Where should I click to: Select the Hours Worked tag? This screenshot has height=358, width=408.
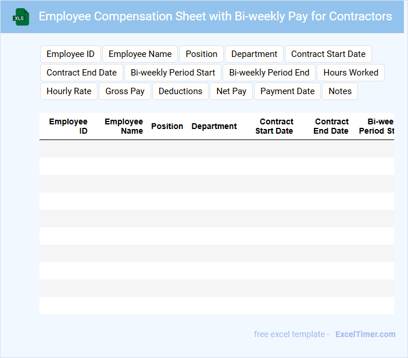click(350, 73)
